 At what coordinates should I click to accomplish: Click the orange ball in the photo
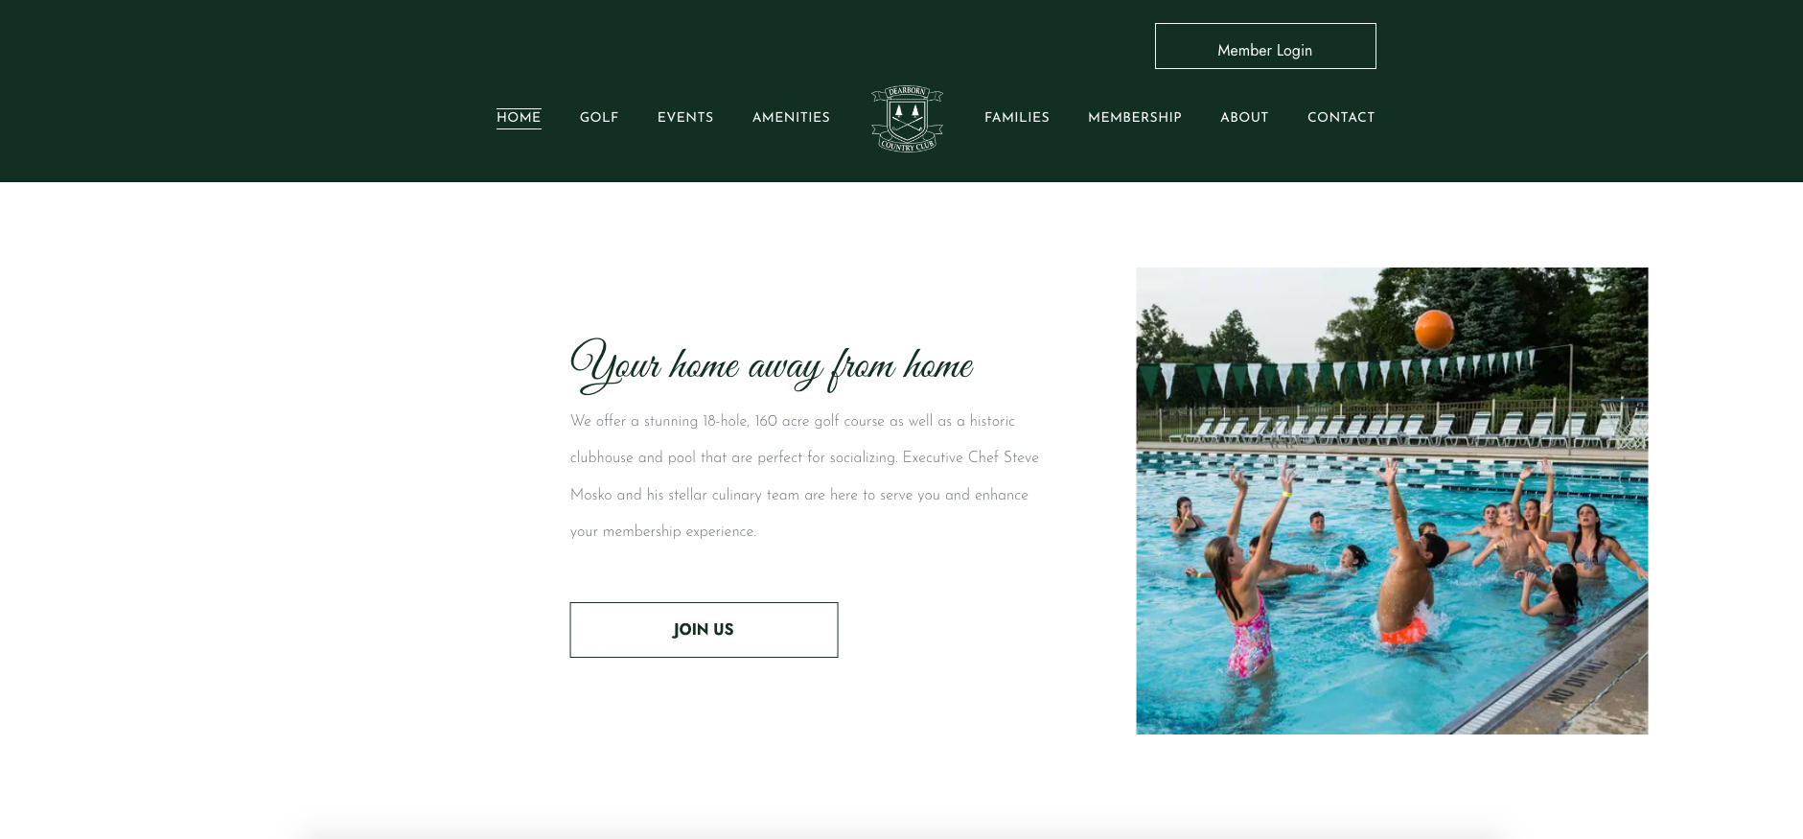1434,330
